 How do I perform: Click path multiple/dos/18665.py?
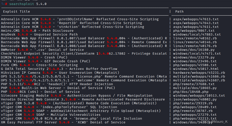pyautogui.click(x=195, y=88)
